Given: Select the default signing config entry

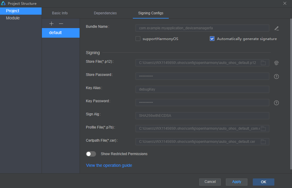Looking at the screenshot, I should click(x=60, y=33).
